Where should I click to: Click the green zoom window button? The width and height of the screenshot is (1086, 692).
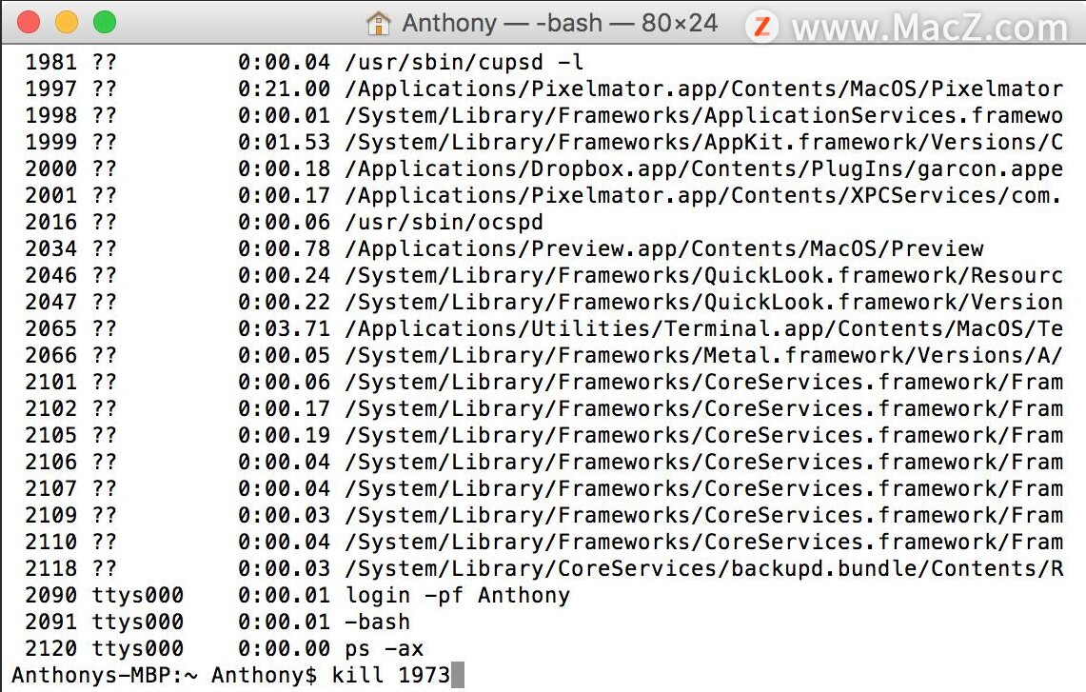click(105, 22)
